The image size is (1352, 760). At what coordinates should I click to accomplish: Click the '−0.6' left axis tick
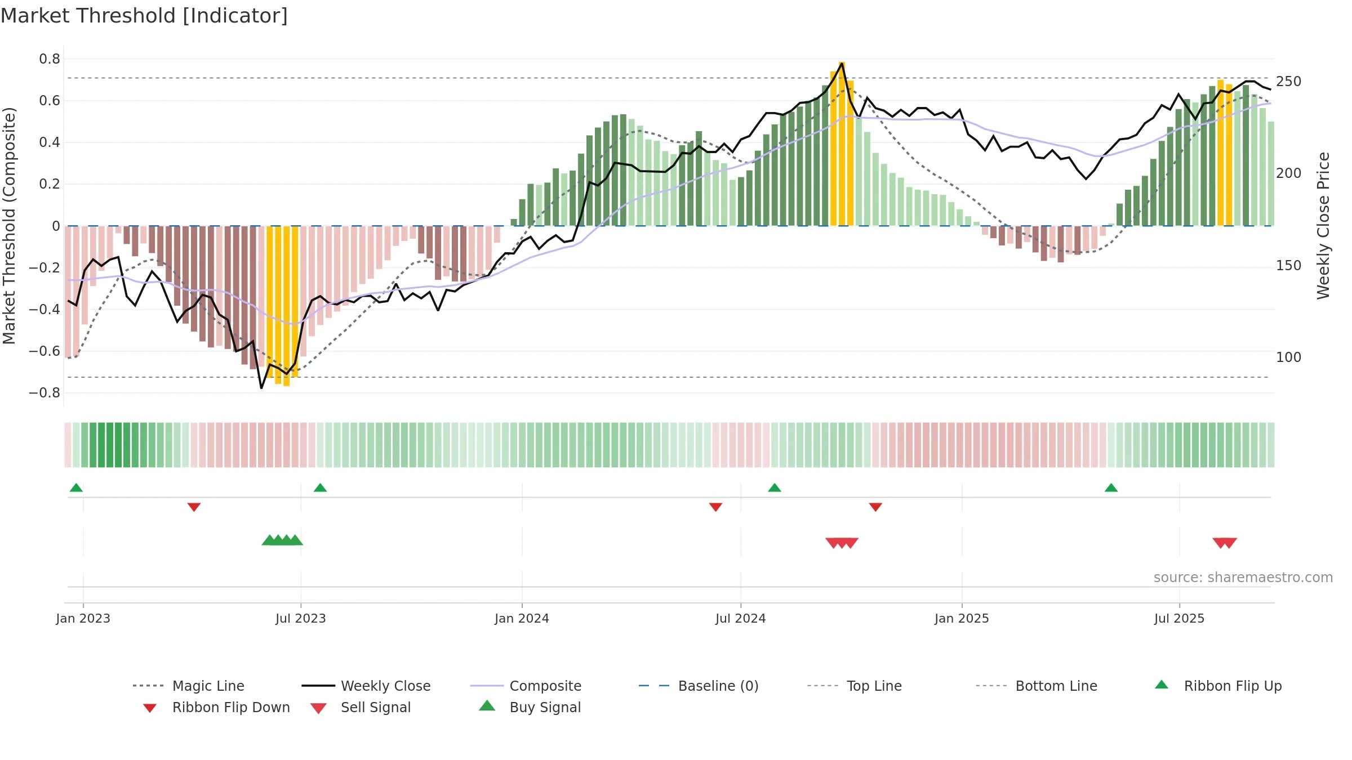click(45, 351)
